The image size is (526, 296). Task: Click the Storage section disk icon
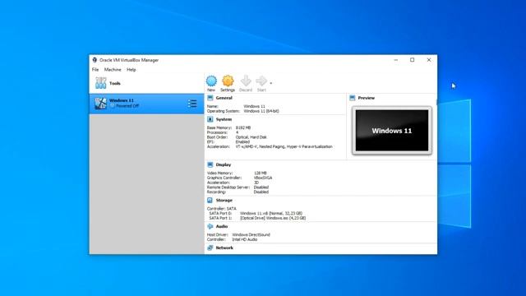tap(210, 201)
